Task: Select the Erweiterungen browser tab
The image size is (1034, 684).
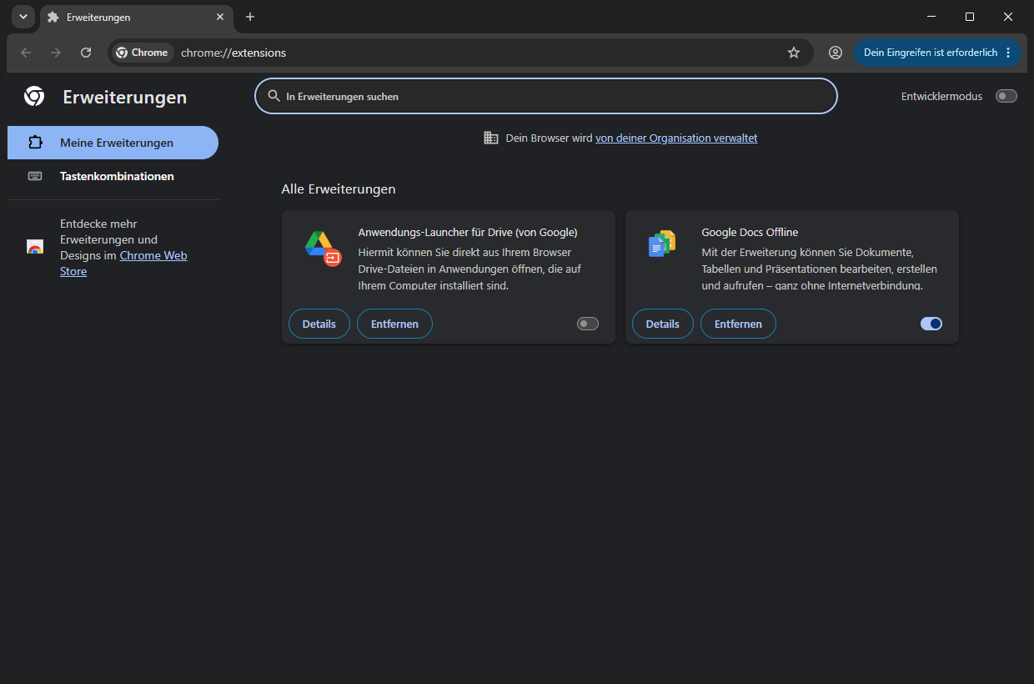Action: [136, 17]
